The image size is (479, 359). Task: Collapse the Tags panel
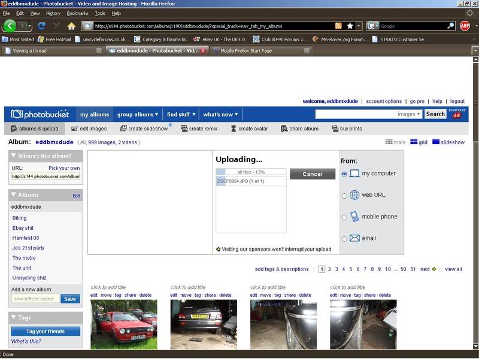coord(13,317)
